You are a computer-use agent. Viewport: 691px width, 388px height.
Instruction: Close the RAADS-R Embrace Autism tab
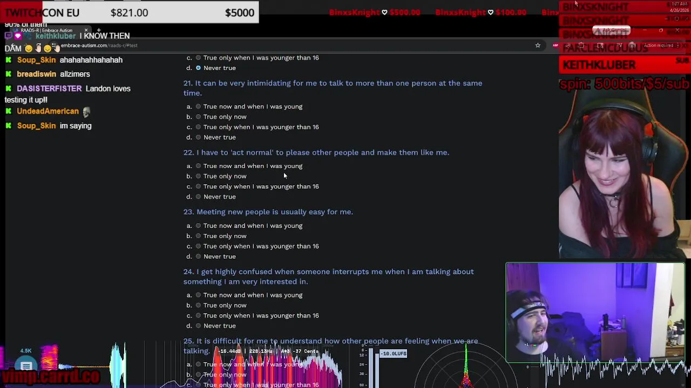pos(86,31)
